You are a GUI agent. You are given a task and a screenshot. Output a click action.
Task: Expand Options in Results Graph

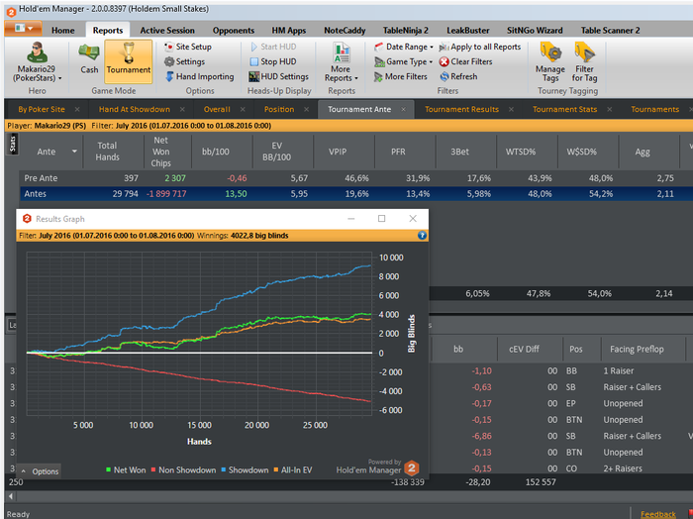[40, 471]
